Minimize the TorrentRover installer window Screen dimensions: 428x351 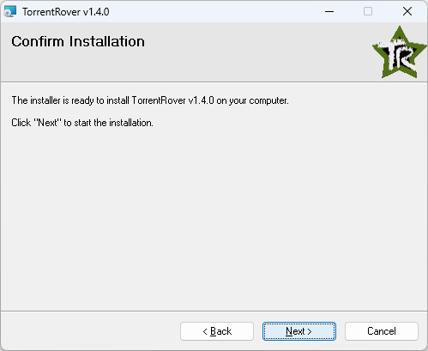pyautogui.click(x=329, y=12)
